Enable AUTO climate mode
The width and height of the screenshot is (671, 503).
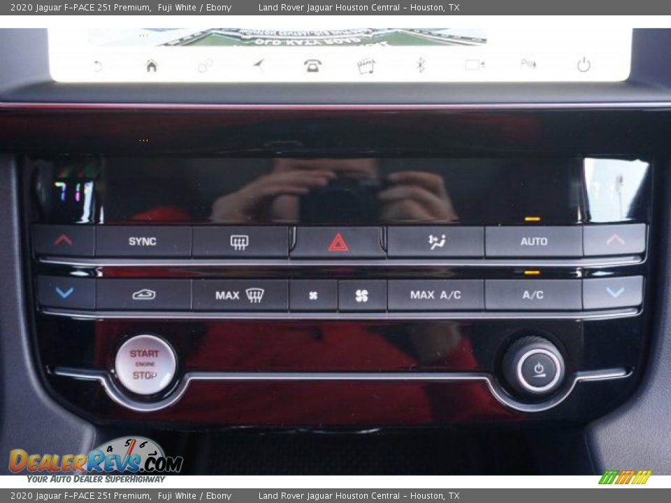coord(533,242)
